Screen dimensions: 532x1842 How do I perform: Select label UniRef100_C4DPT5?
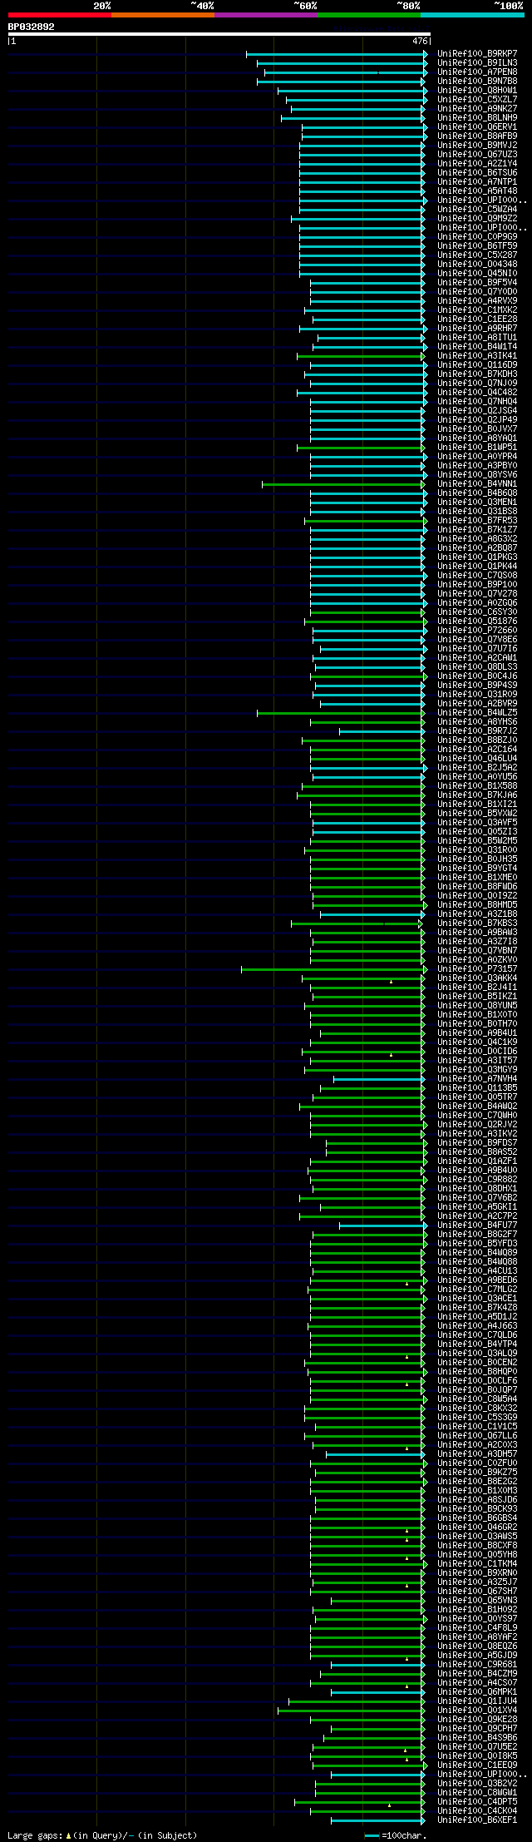pyautogui.click(x=477, y=1801)
